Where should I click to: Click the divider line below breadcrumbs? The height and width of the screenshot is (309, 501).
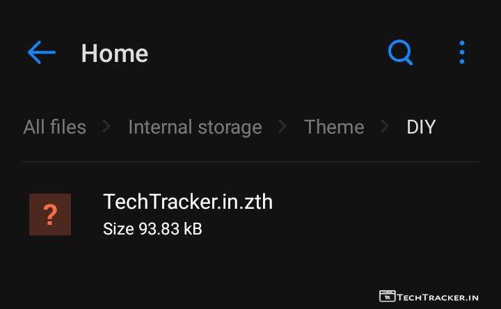tap(250, 161)
